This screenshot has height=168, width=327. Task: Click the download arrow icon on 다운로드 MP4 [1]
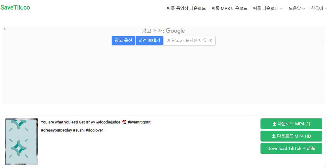pyautogui.click(x=274, y=124)
